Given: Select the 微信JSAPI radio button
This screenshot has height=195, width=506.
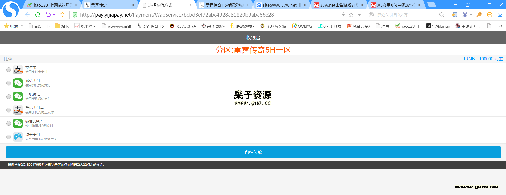Looking at the screenshot, I should click(x=8, y=123).
